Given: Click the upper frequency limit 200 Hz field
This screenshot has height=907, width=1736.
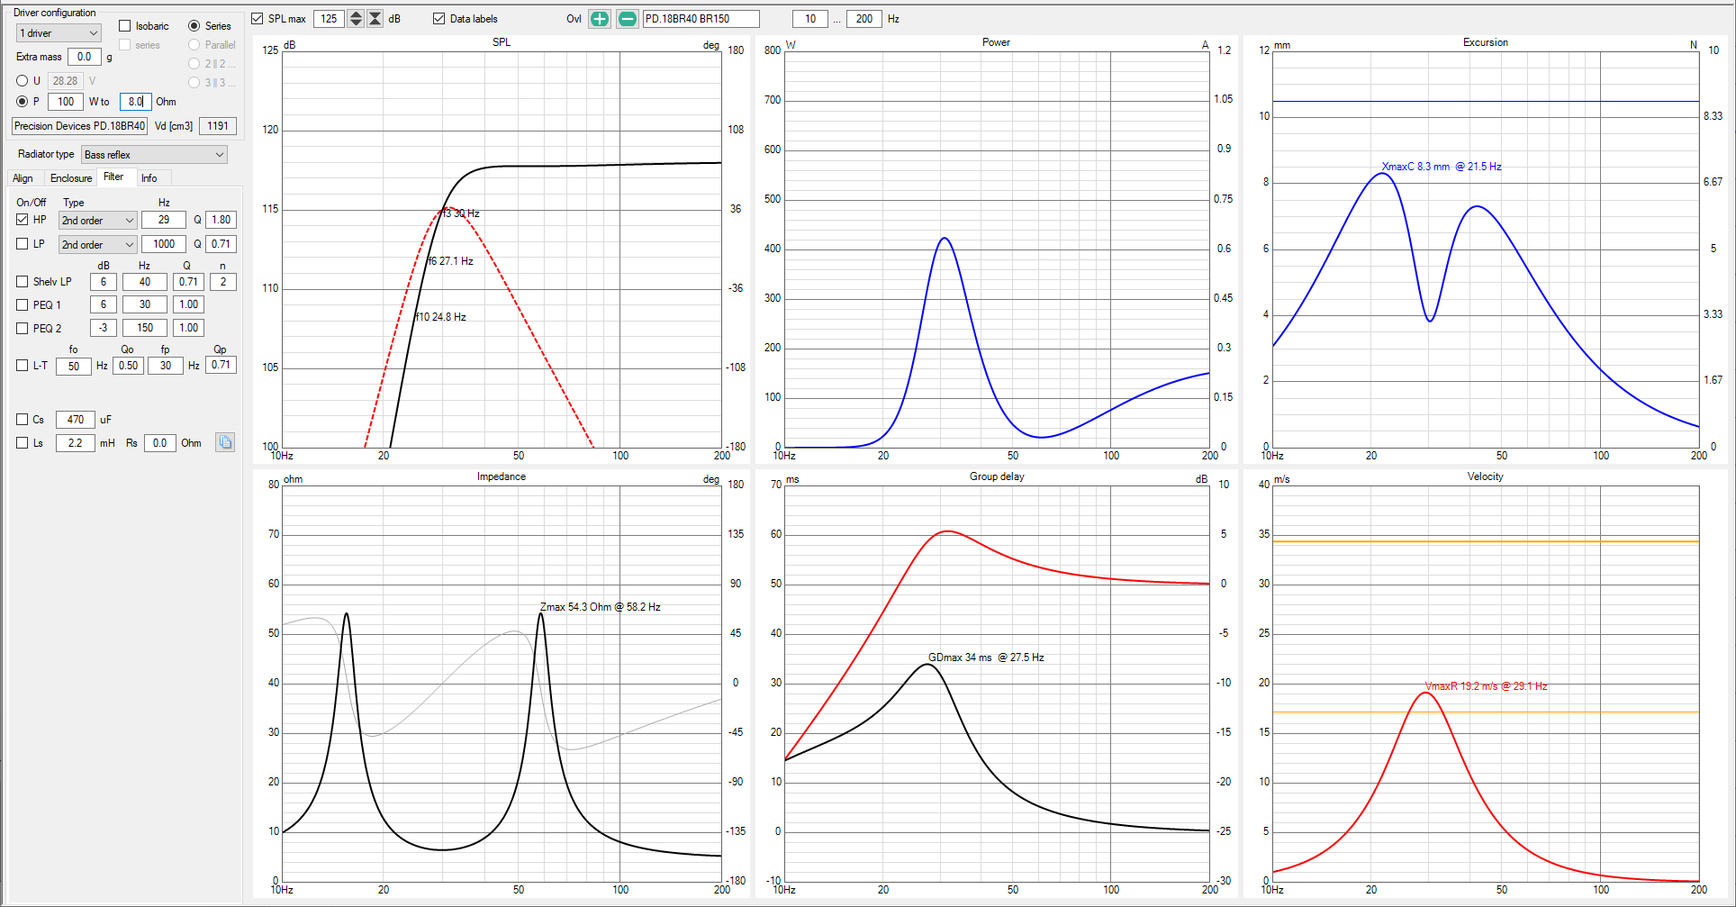Looking at the screenshot, I should [x=864, y=19].
